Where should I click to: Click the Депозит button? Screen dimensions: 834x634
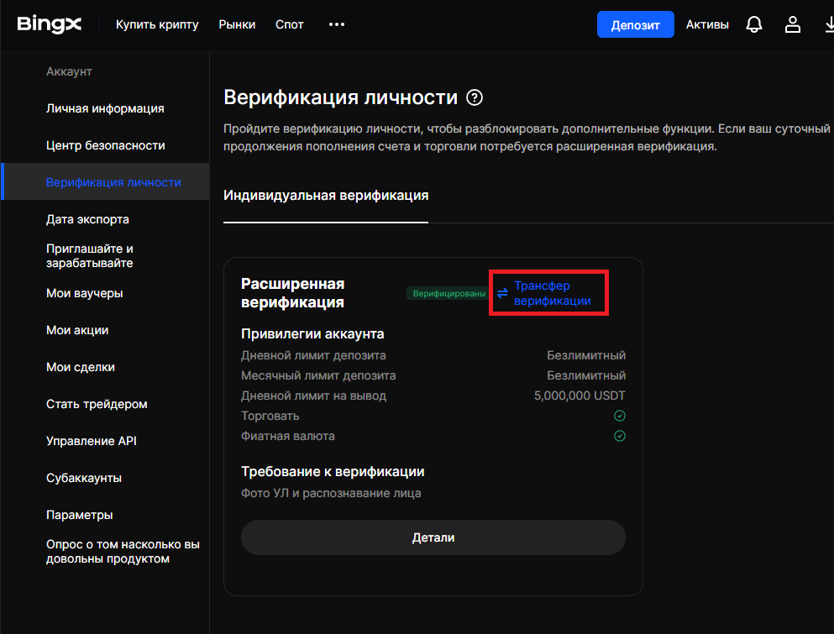point(635,24)
